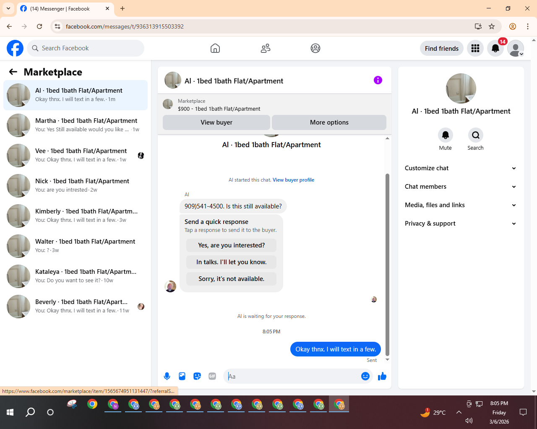Expand Chat members section
This screenshot has width=537, height=429.
(x=461, y=187)
